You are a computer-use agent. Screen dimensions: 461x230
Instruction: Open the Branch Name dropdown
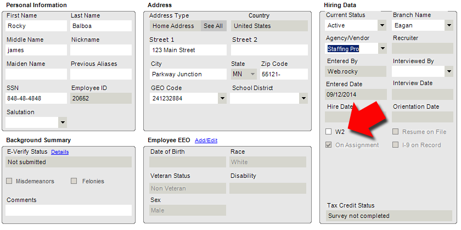tap(449, 25)
